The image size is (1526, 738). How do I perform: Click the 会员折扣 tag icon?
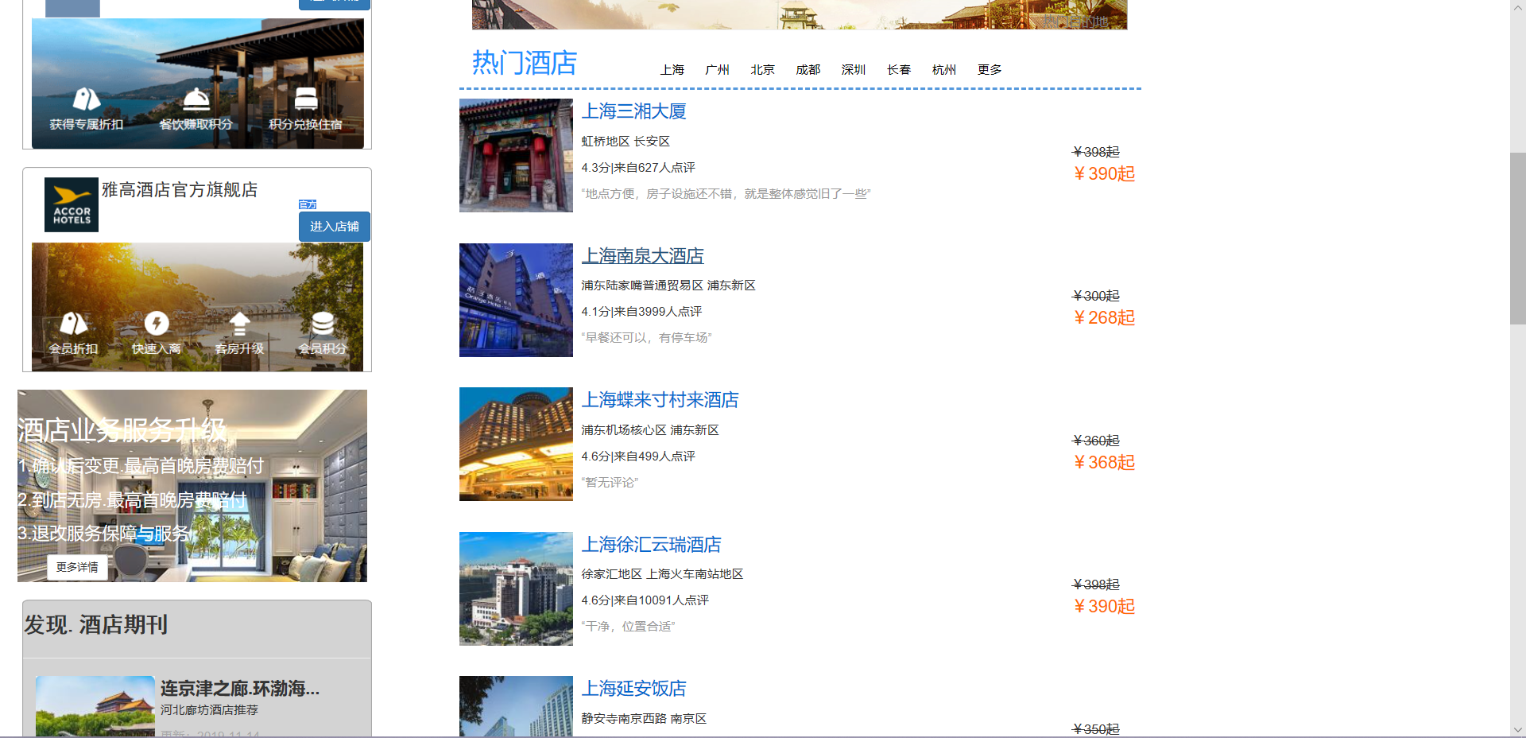pos(73,324)
